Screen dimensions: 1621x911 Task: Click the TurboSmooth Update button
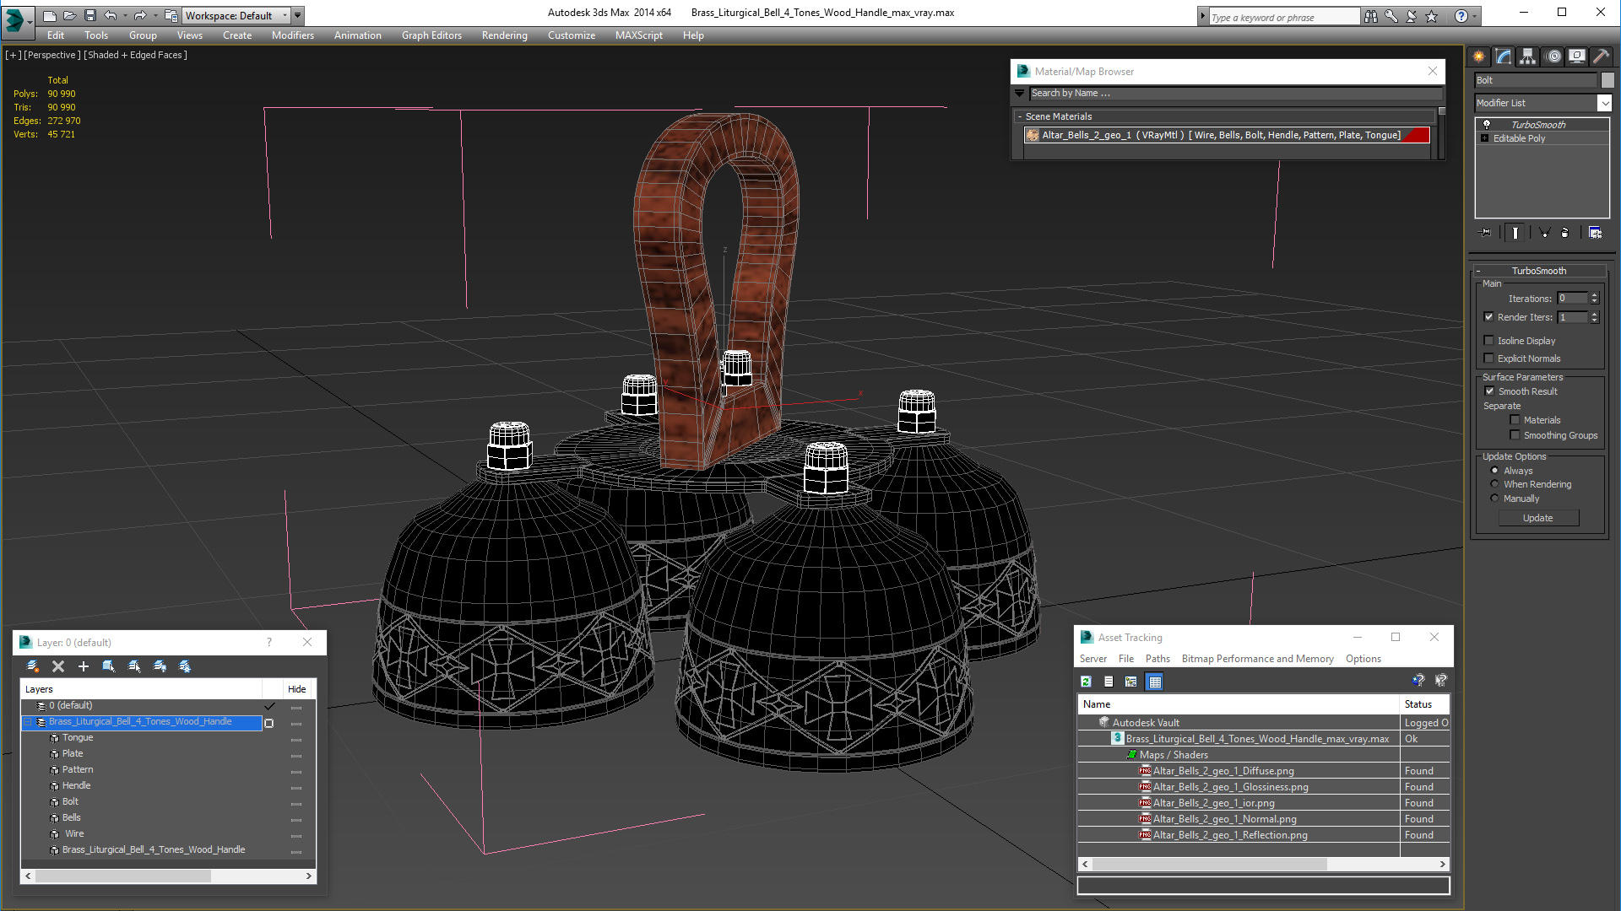pyautogui.click(x=1537, y=518)
